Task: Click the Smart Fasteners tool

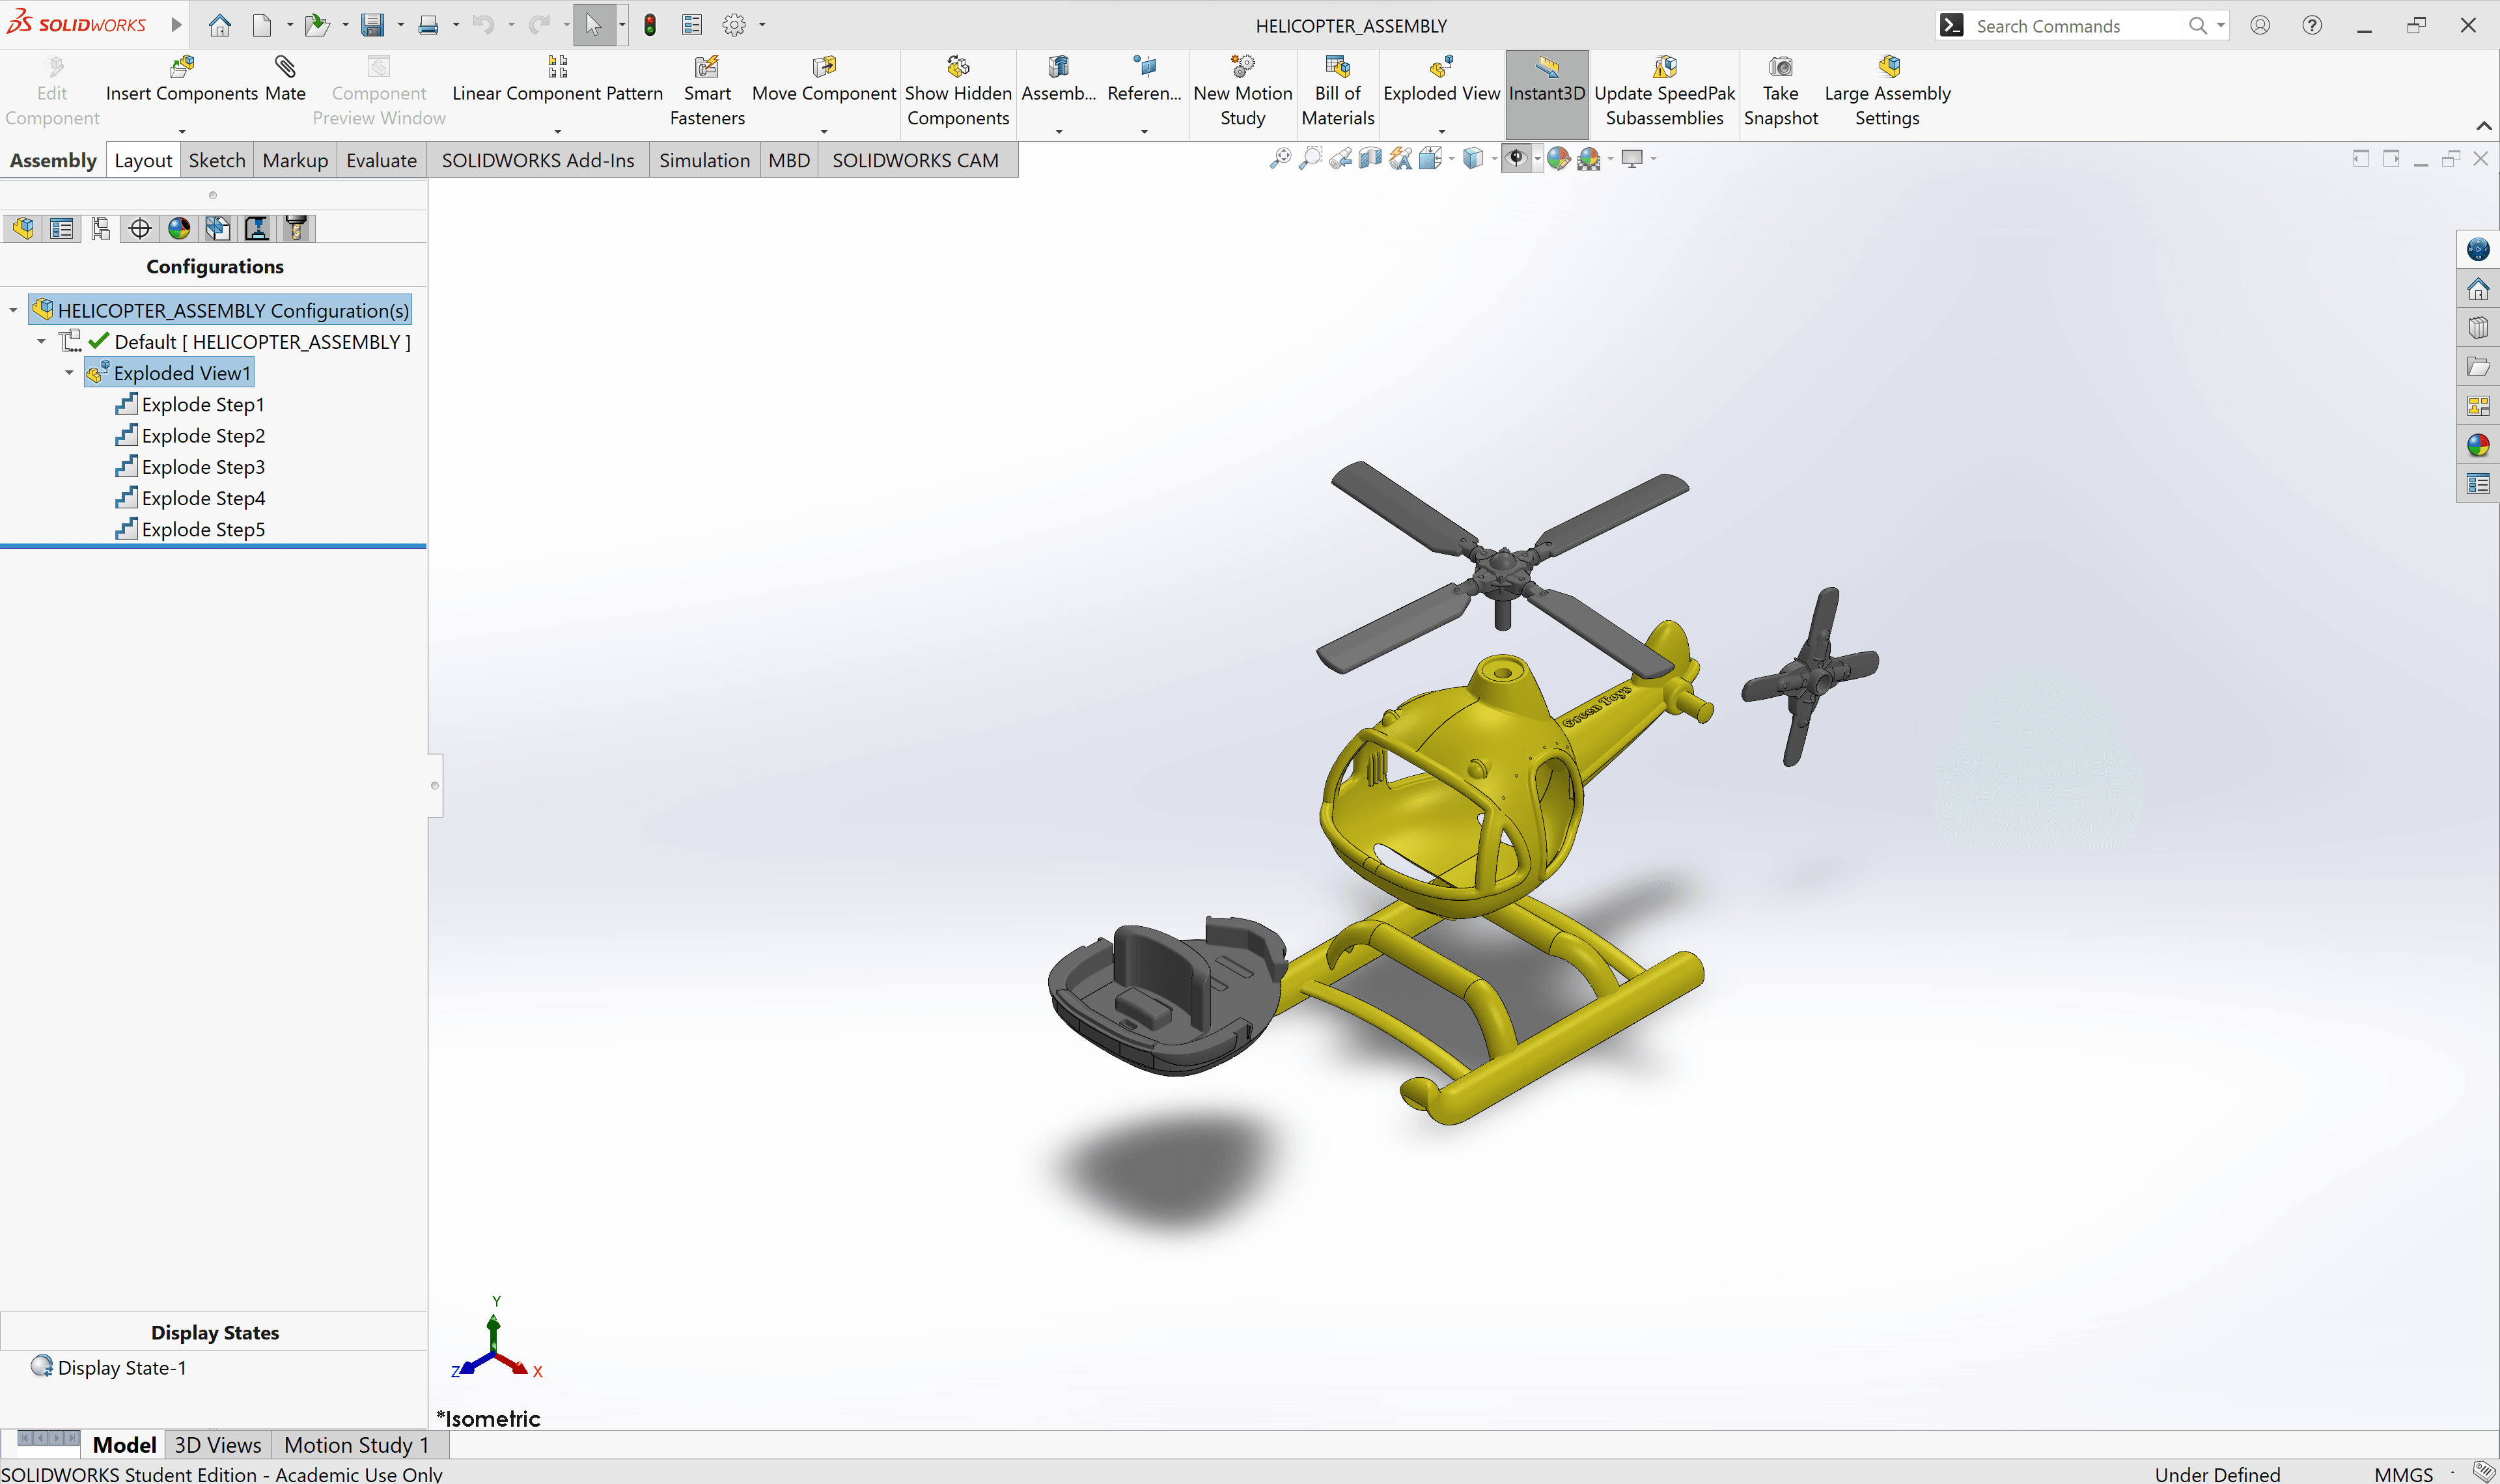Action: point(706,90)
